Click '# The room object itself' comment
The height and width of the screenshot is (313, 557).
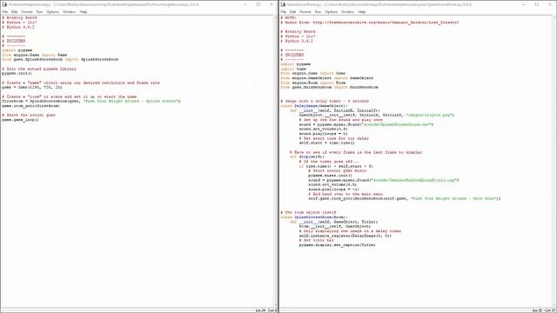[x=308, y=212]
